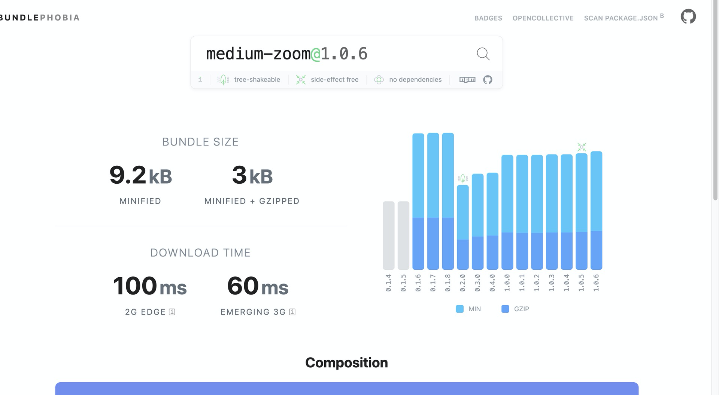The height and width of the screenshot is (395, 719).
Task: Click the info icon next to 2G EDGE
Action: point(172,312)
